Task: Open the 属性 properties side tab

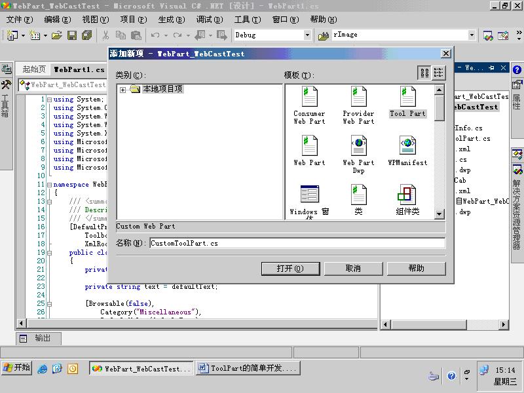Action: click(517, 96)
